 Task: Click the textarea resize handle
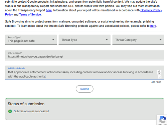click(160, 77)
